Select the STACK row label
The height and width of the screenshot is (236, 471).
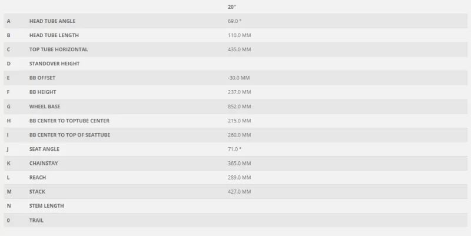(x=37, y=191)
